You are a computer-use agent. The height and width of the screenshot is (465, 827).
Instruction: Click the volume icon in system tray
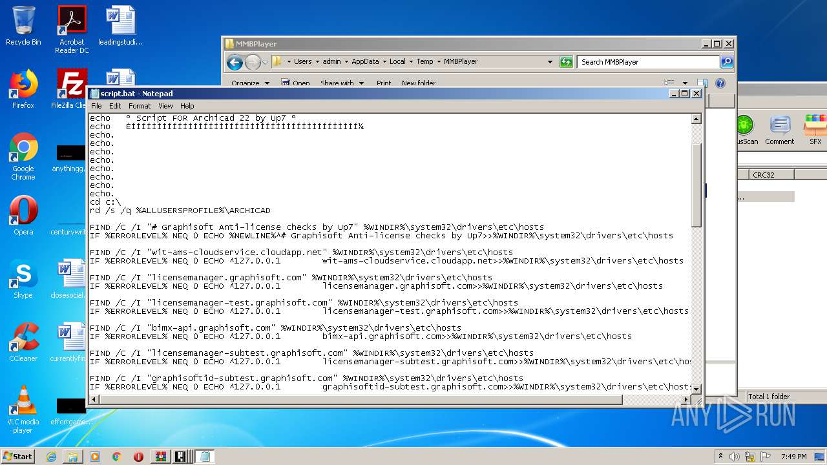734,457
